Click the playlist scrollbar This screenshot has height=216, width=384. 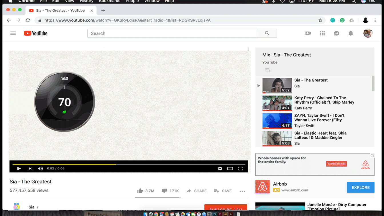coord(373,83)
